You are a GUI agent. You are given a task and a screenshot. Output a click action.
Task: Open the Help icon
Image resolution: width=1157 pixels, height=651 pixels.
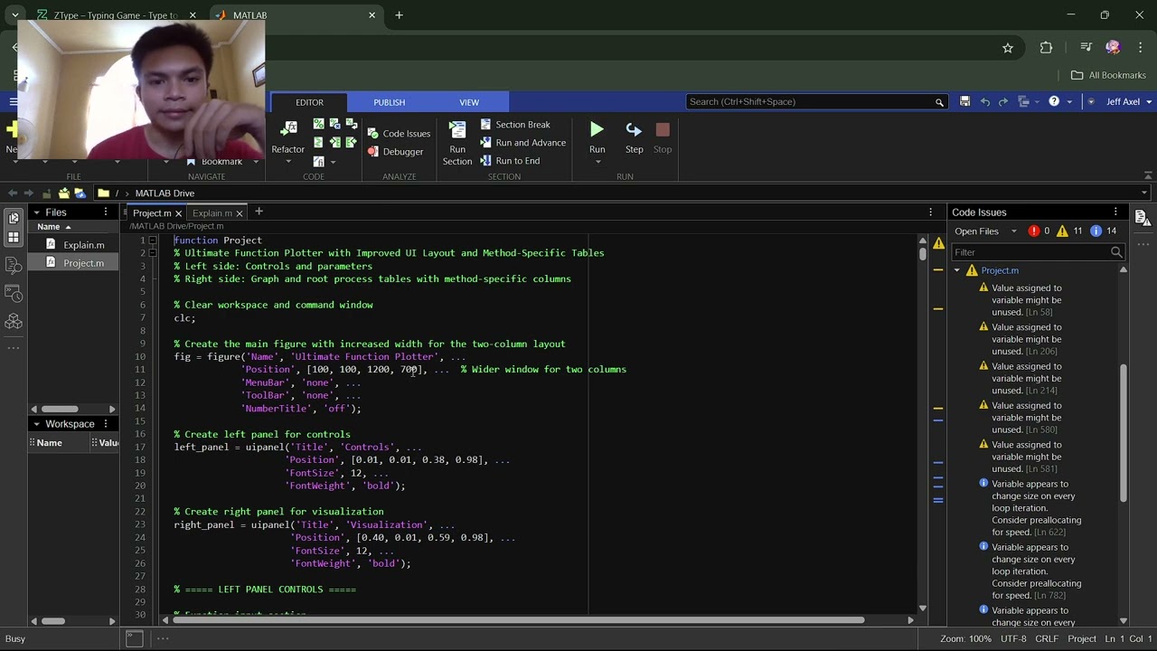[1054, 101]
